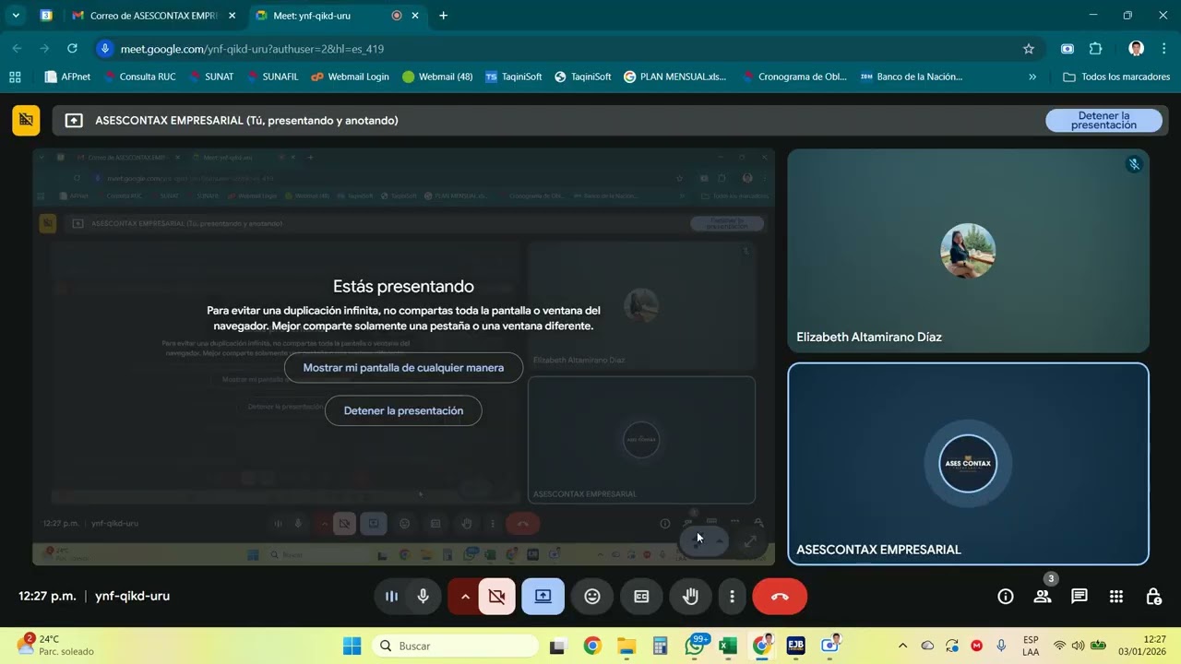Open the AFPnet bookmark
The image size is (1181, 664).
tap(67, 77)
